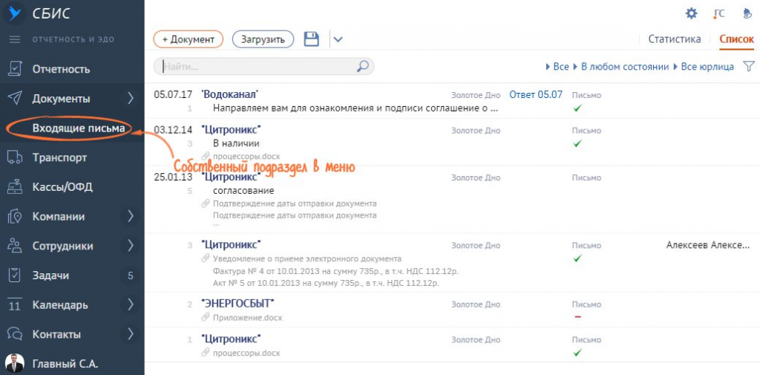Click the date 03.12.14
This screenshot has width=760, height=375.
click(x=173, y=130)
